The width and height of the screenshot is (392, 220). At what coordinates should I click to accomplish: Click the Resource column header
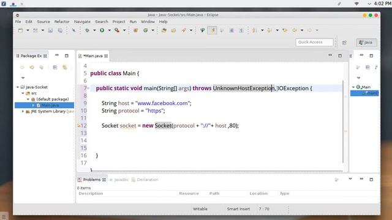point(189,194)
